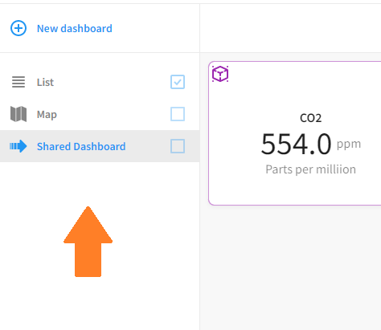
Task: Click the List hamburger lines icon
Action: point(18,82)
